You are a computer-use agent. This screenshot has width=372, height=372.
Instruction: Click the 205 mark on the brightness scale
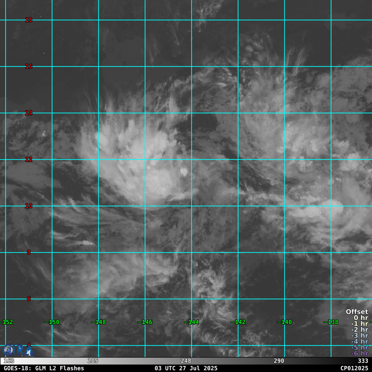[x=93, y=361]
